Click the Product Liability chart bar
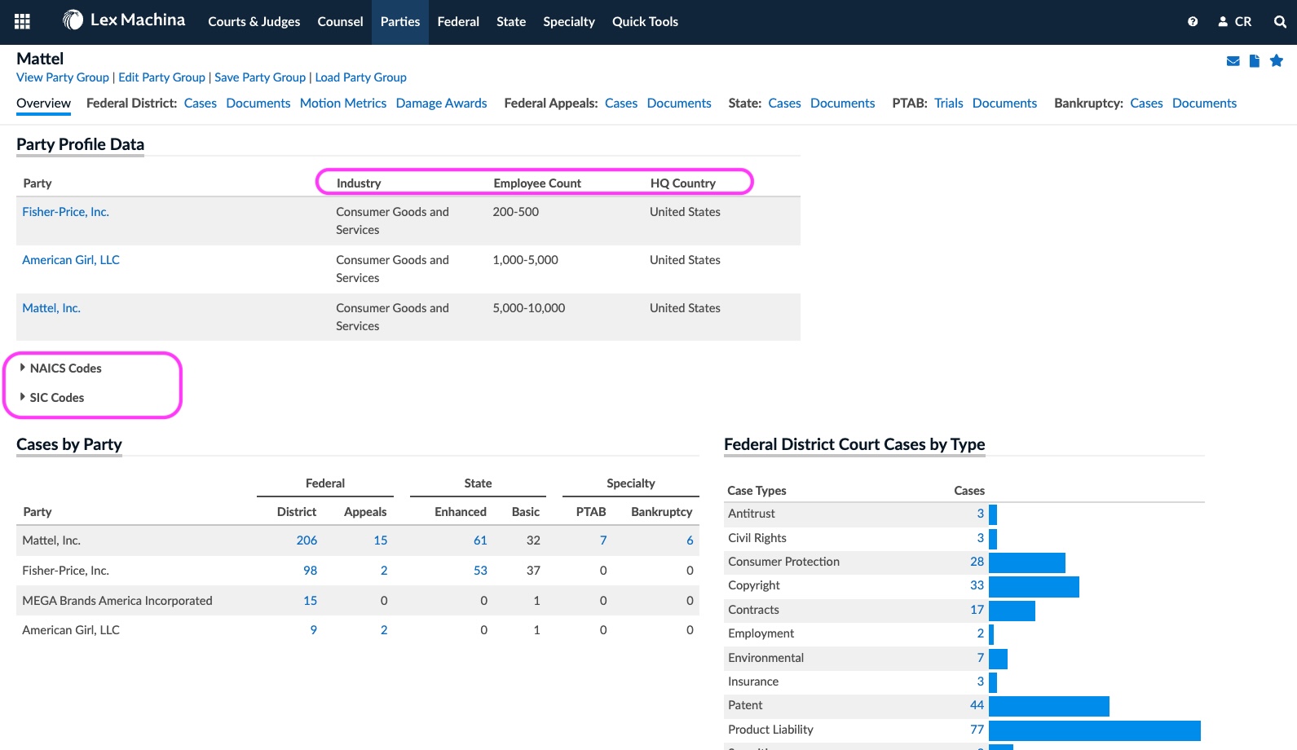The height and width of the screenshot is (750, 1297). click(x=1094, y=730)
